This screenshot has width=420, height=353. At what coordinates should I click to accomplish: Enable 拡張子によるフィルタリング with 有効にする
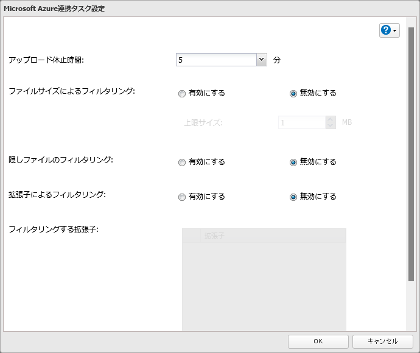182,197
